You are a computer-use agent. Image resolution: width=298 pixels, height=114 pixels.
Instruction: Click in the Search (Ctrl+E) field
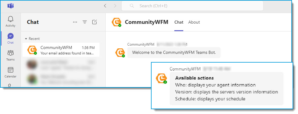pyautogui.click(x=192, y=6)
